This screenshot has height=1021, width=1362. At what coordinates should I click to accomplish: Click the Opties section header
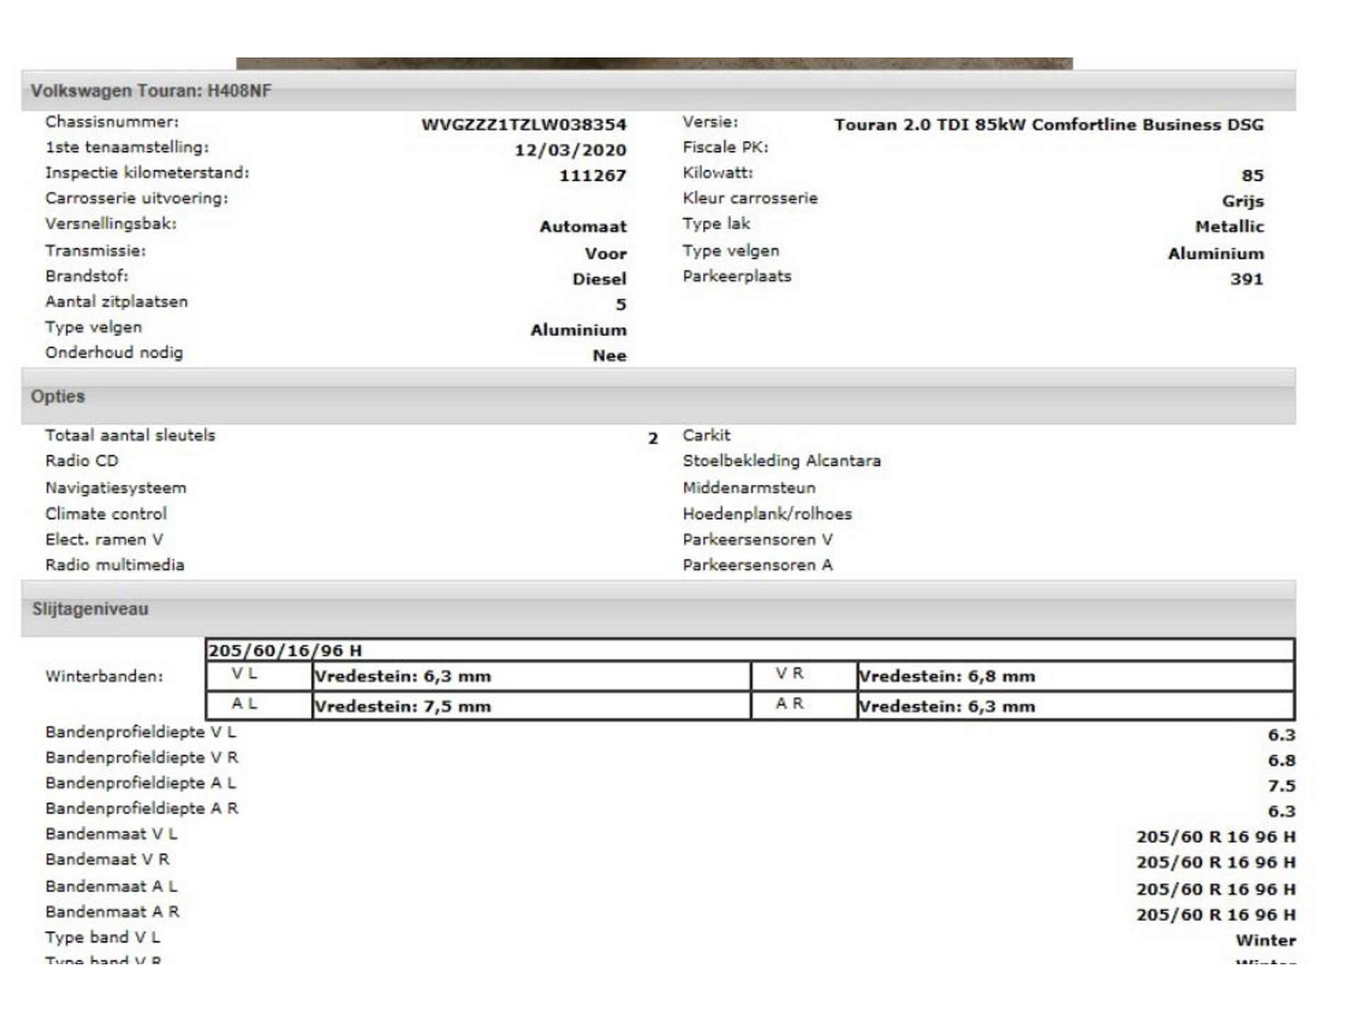click(x=658, y=396)
